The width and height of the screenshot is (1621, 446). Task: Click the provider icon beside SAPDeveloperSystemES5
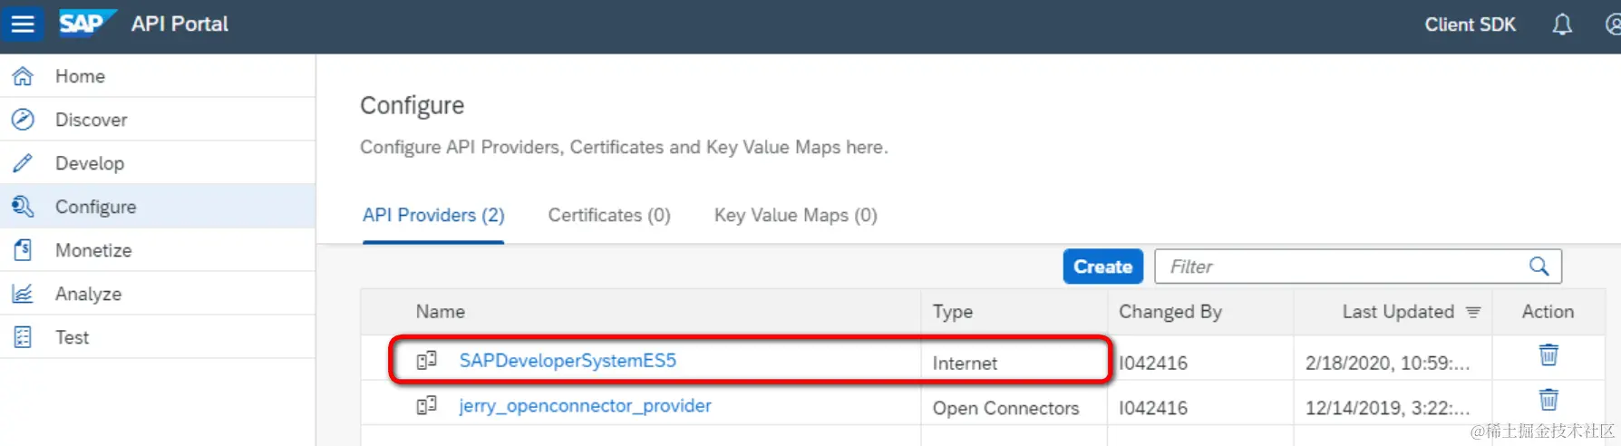point(426,361)
